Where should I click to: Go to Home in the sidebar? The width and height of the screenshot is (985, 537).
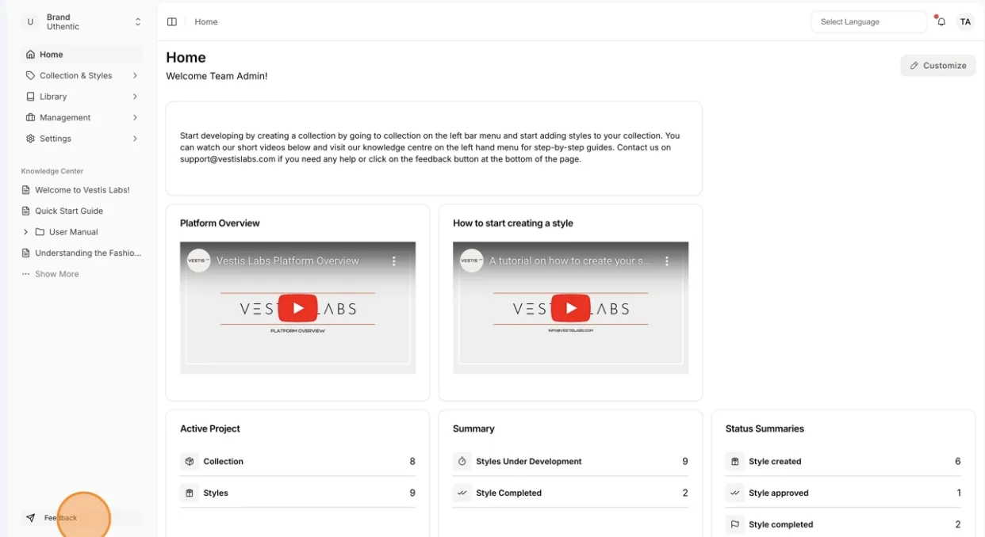point(82,55)
